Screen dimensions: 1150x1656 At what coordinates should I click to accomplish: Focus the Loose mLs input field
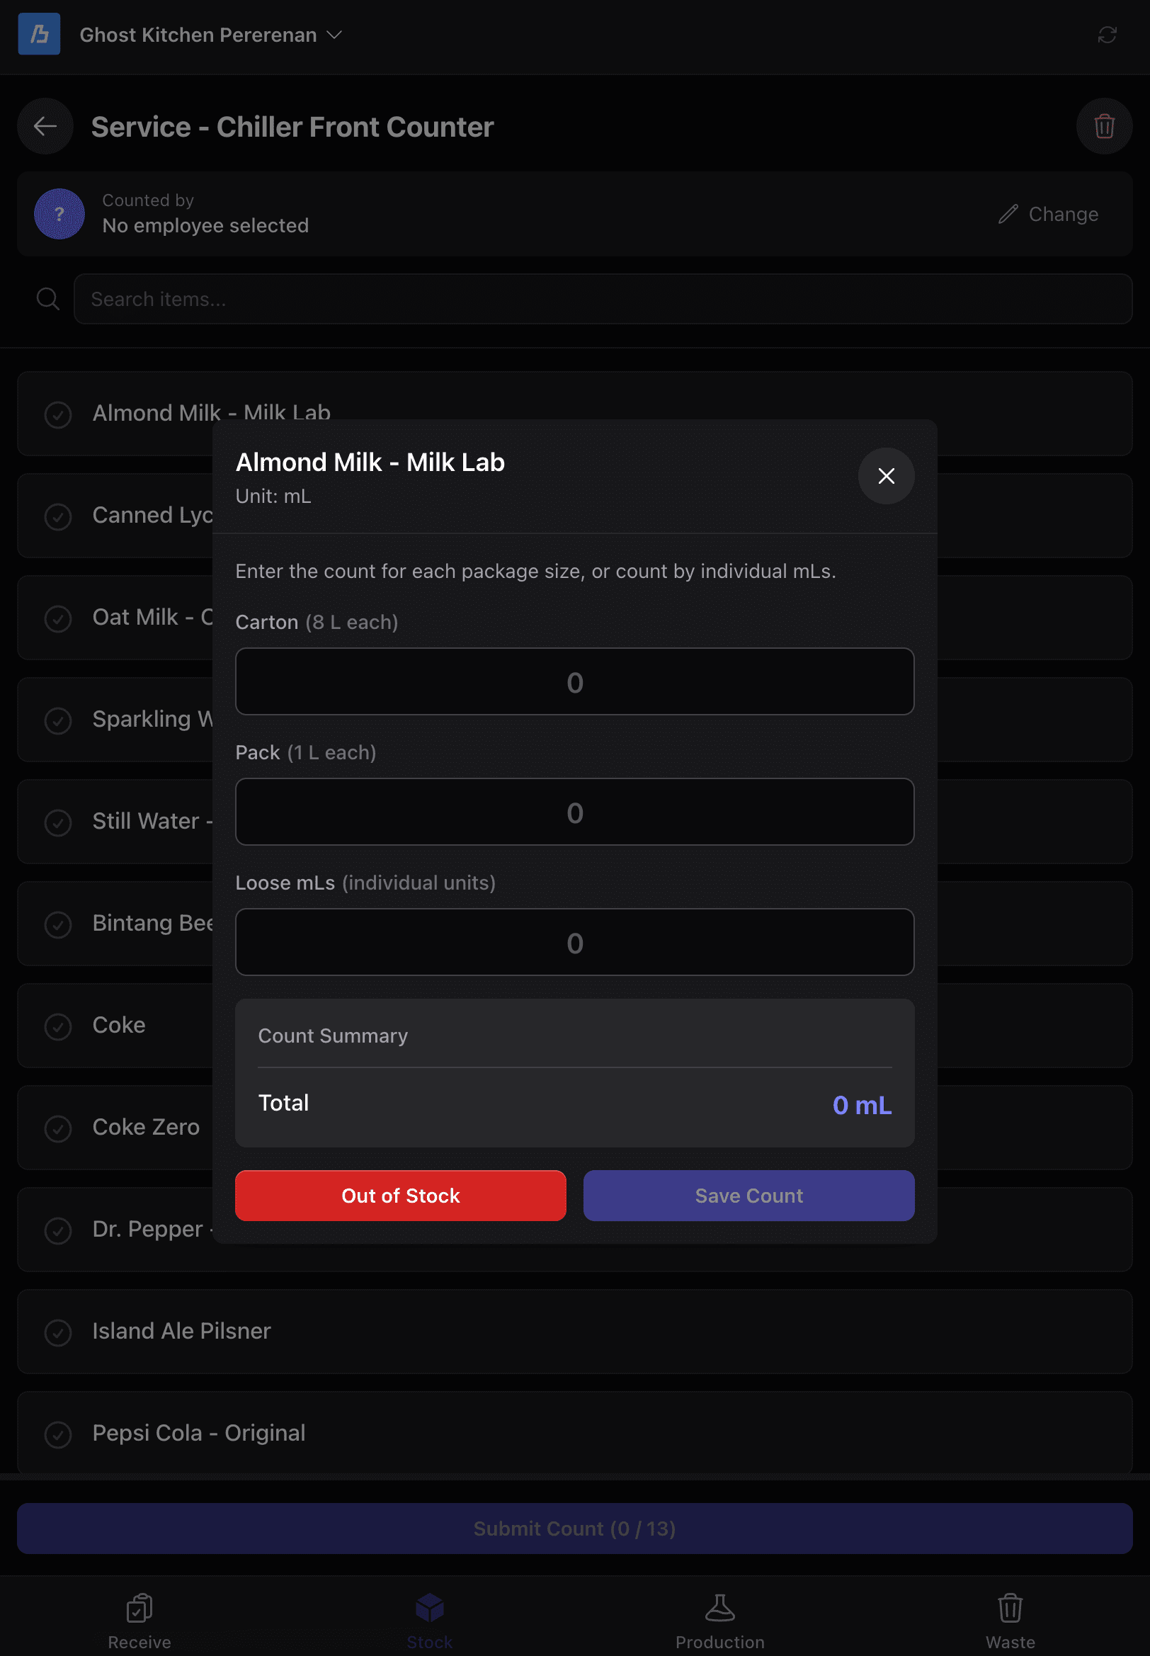(x=574, y=941)
